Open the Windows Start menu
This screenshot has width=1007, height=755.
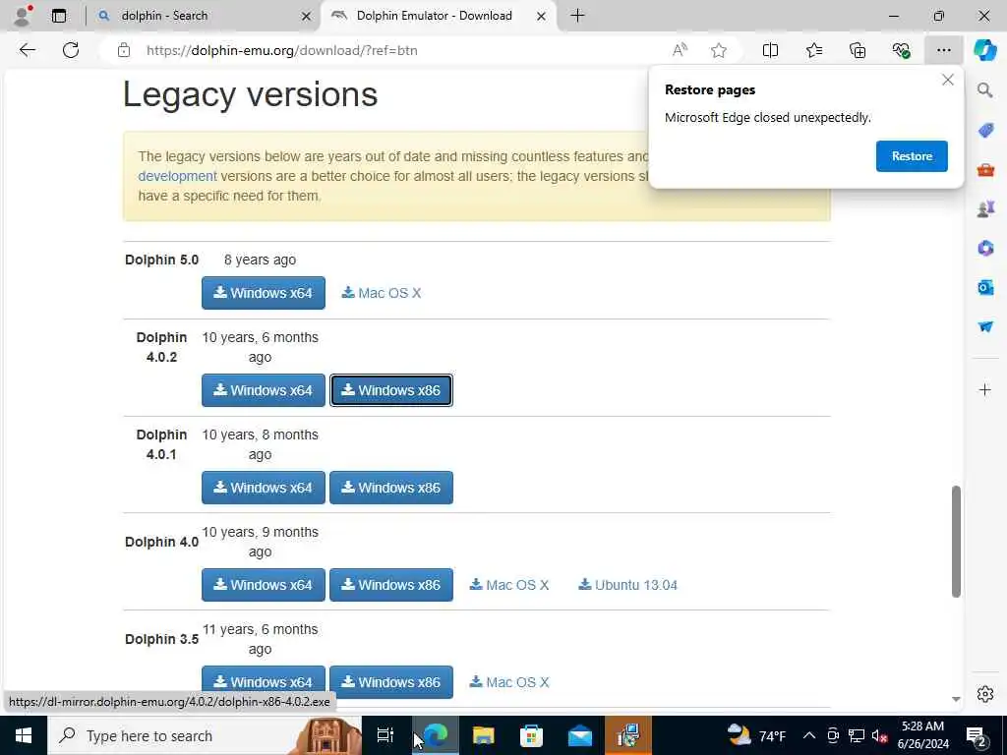[x=24, y=735]
